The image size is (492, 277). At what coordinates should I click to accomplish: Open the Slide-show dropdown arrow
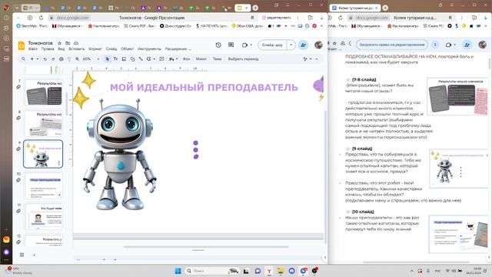point(291,45)
